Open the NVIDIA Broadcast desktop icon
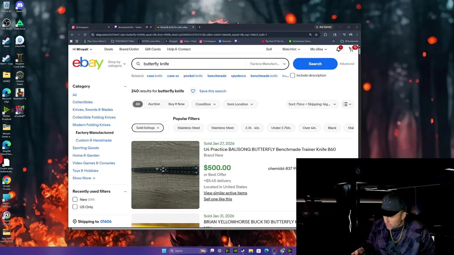This screenshot has width=454, height=255. (6, 113)
